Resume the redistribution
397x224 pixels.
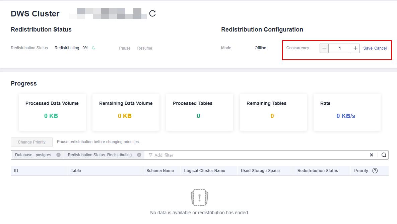pos(144,48)
